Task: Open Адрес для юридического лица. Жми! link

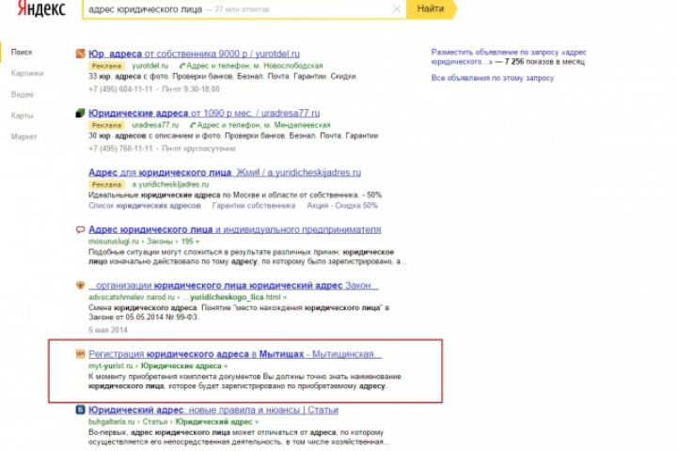Action: coord(225,172)
